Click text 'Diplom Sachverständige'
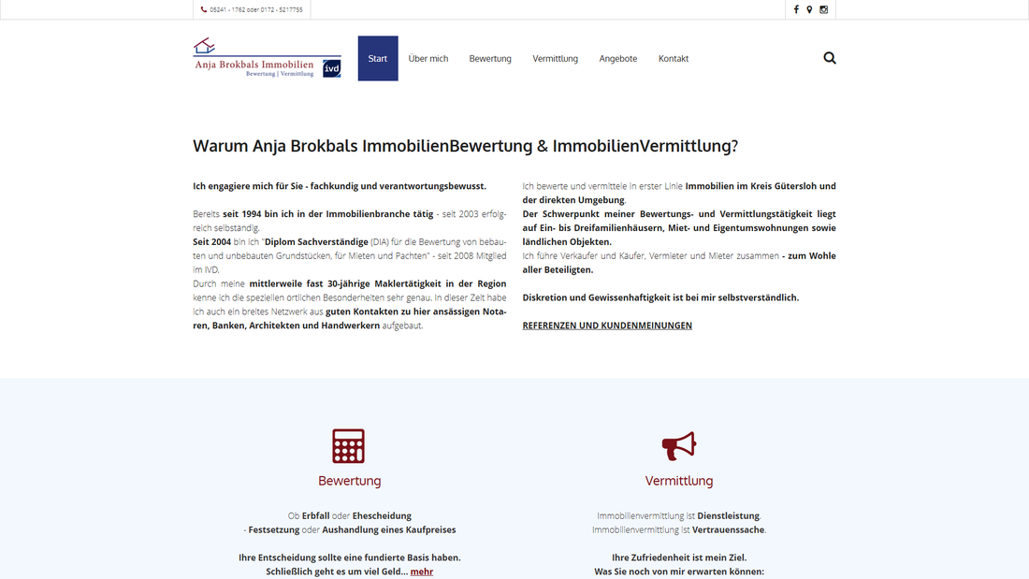Image resolution: width=1029 pixels, height=579 pixels. [316, 242]
